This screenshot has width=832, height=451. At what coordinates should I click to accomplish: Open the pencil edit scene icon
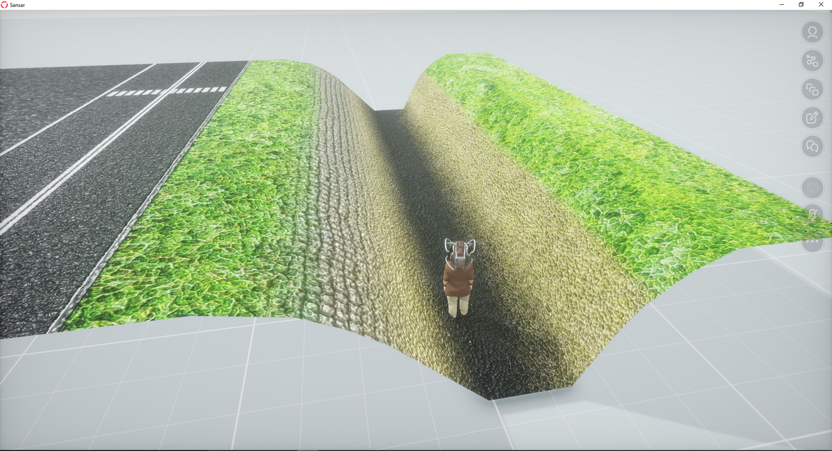(812, 118)
